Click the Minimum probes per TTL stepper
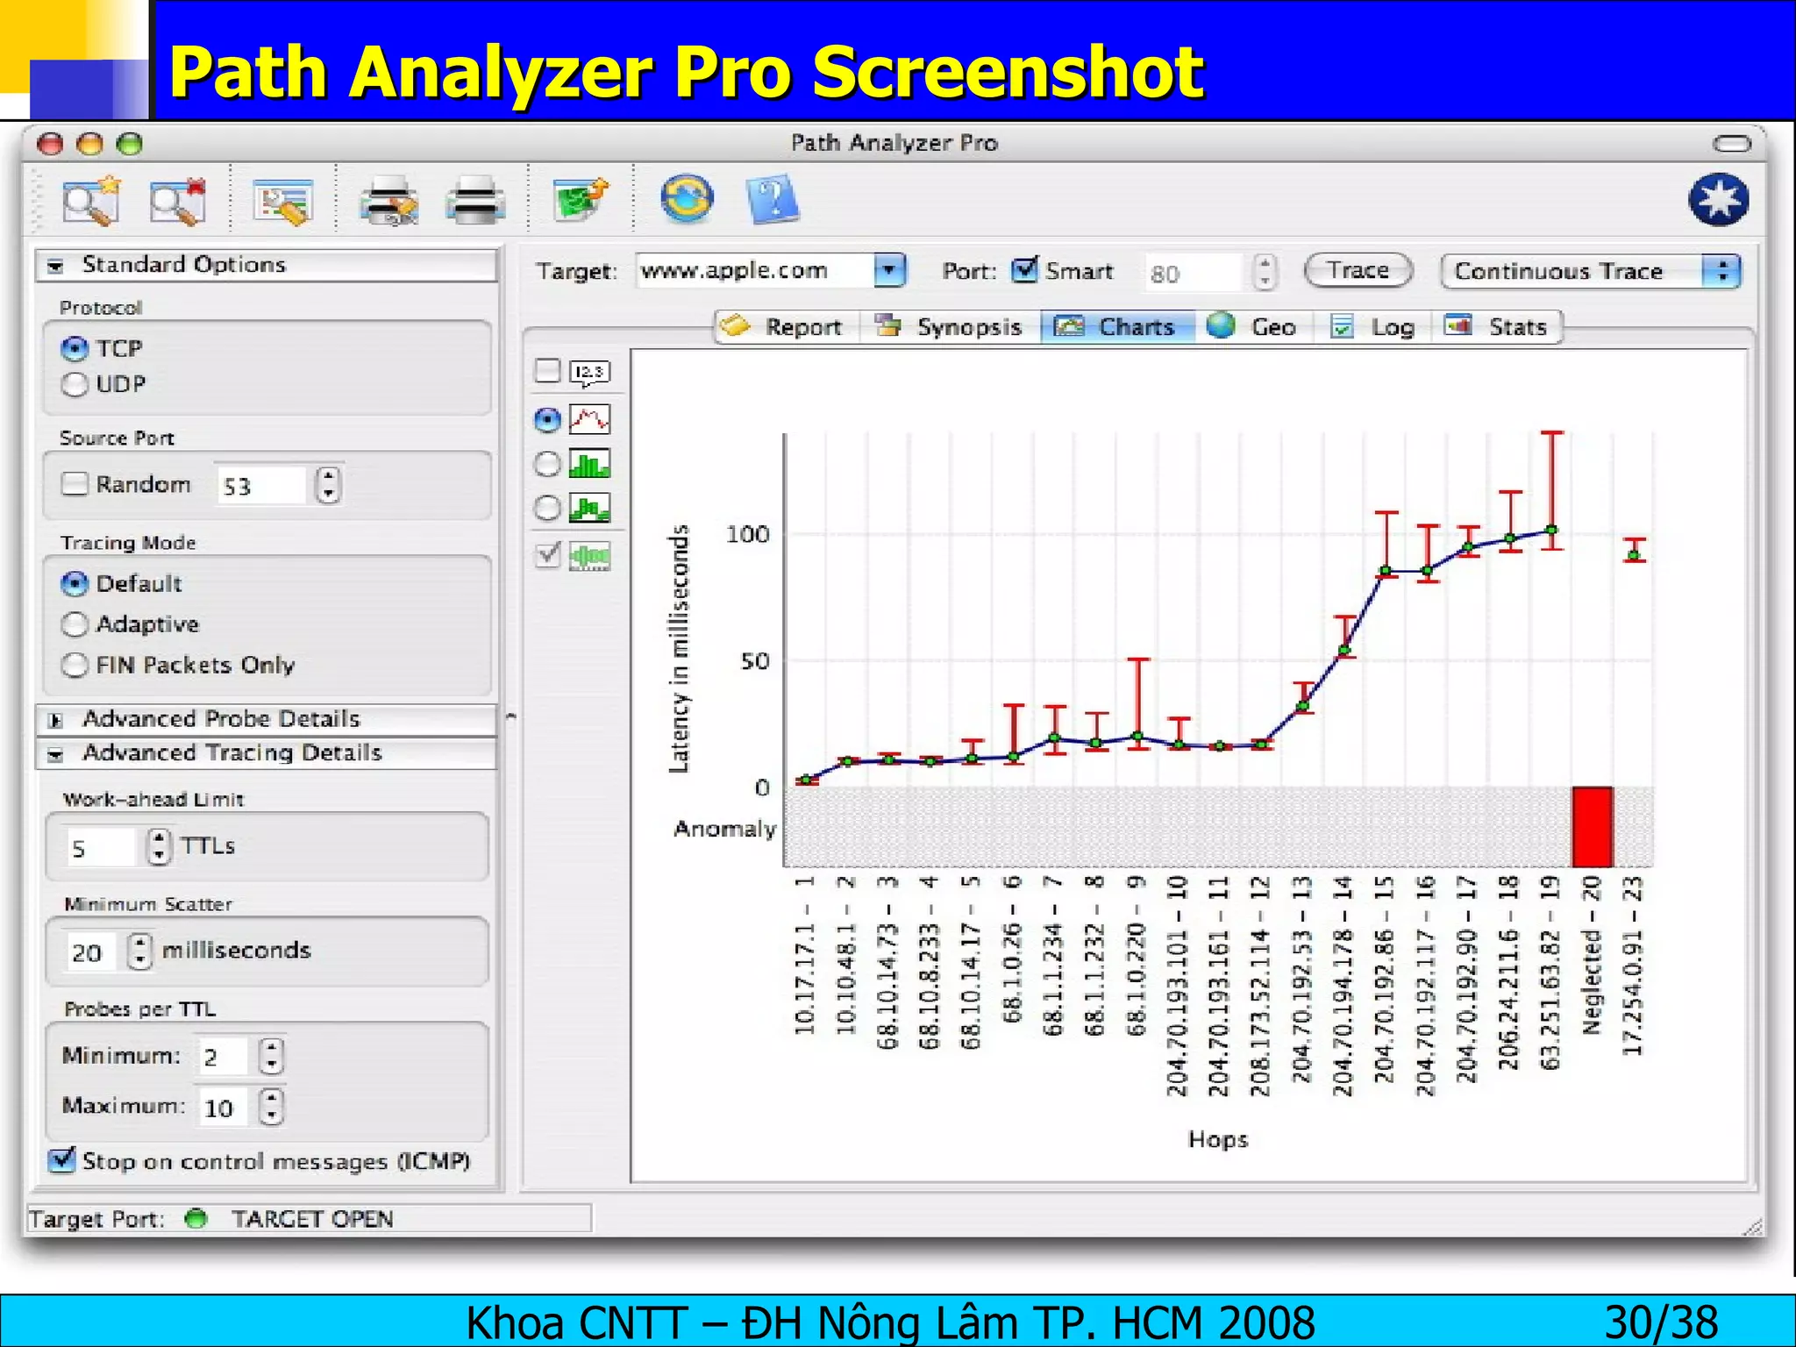Viewport: 1796px width, 1347px height. [x=271, y=1056]
